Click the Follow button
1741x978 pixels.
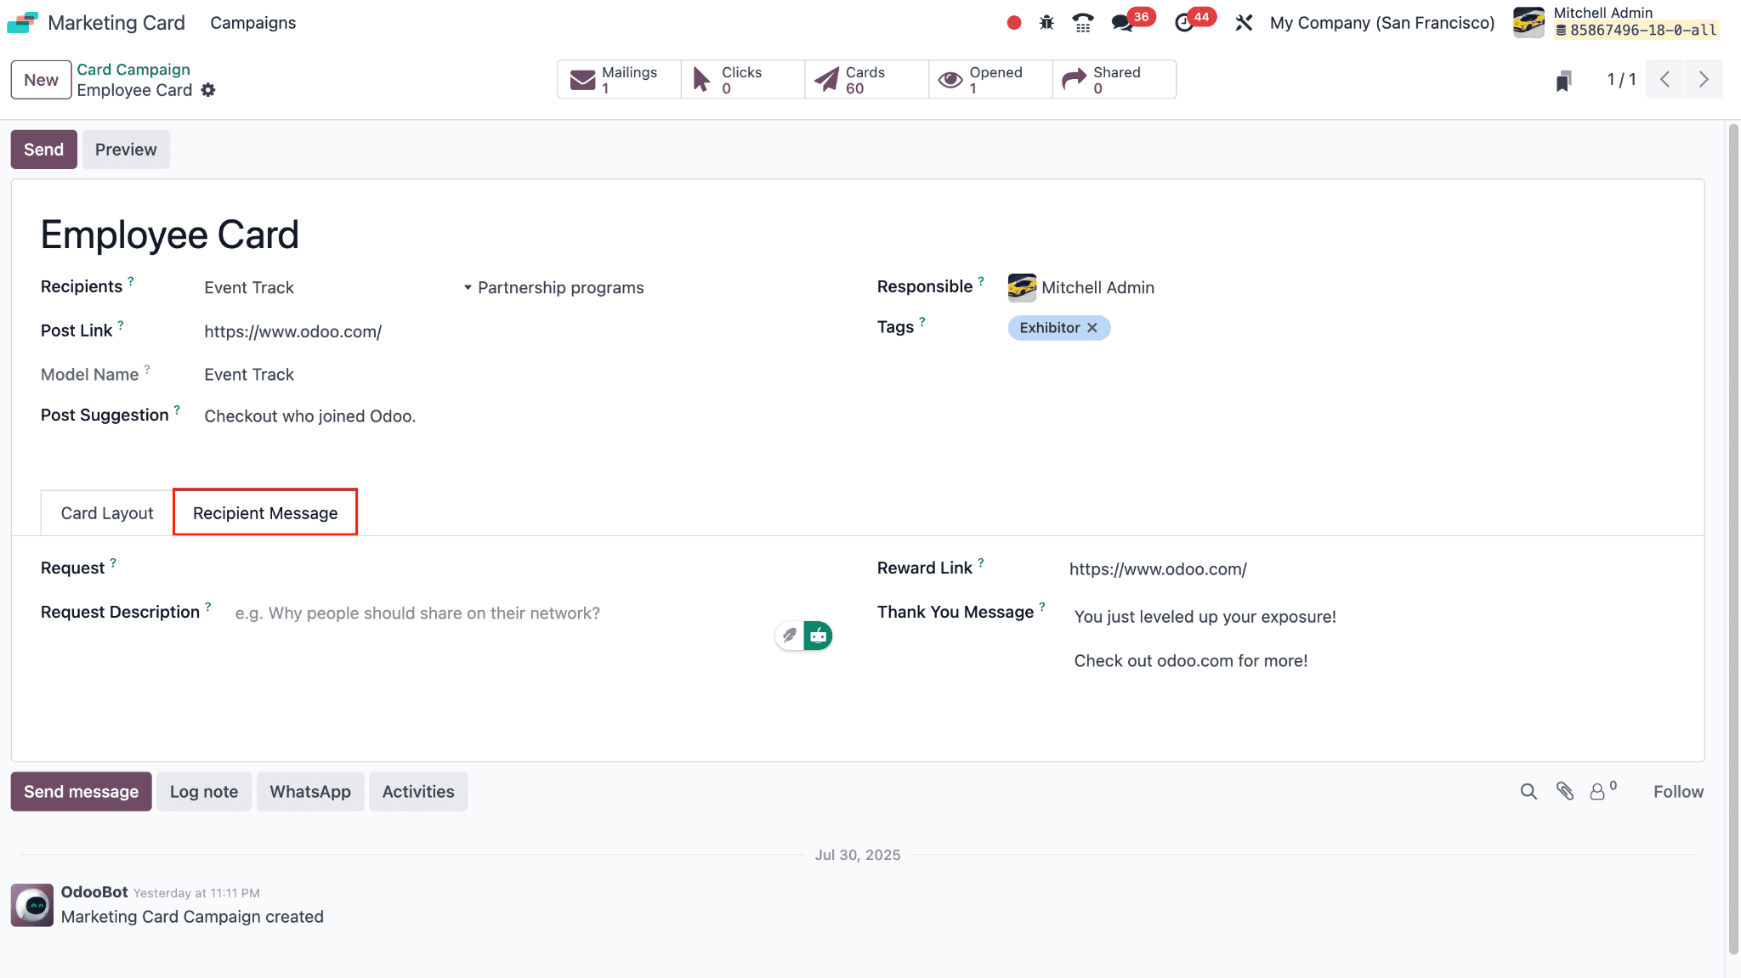[1678, 792]
